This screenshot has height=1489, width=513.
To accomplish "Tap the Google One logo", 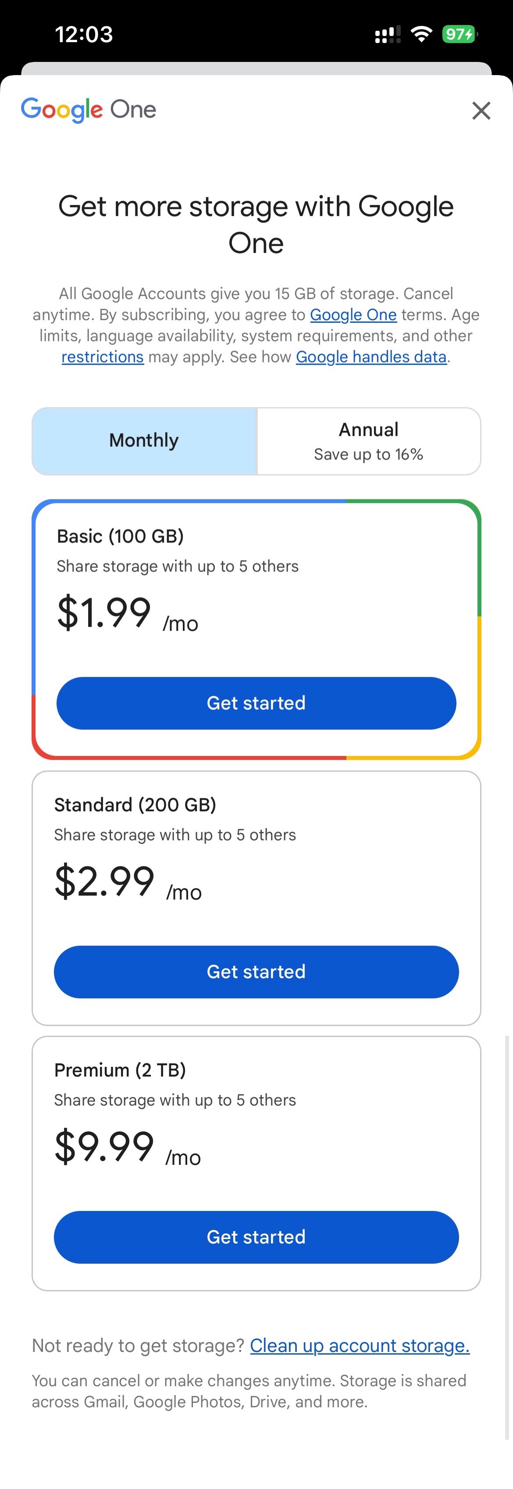I will point(88,109).
